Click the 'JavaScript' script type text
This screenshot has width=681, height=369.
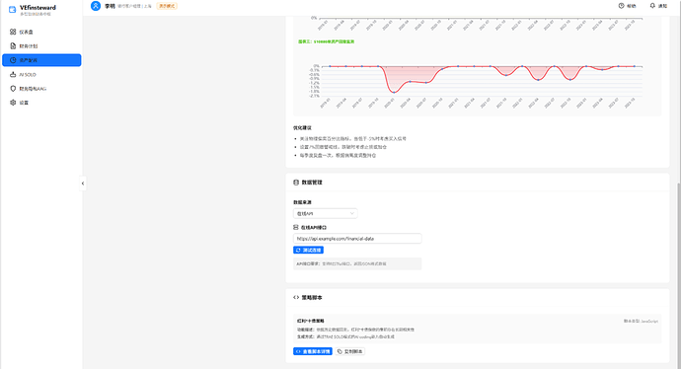coord(649,322)
